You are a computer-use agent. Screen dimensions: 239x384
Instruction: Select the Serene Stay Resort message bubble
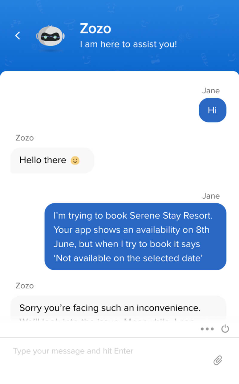point(135,237)
